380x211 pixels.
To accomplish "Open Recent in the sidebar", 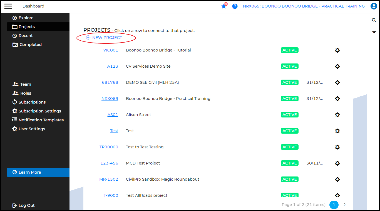I will point(26,36).
